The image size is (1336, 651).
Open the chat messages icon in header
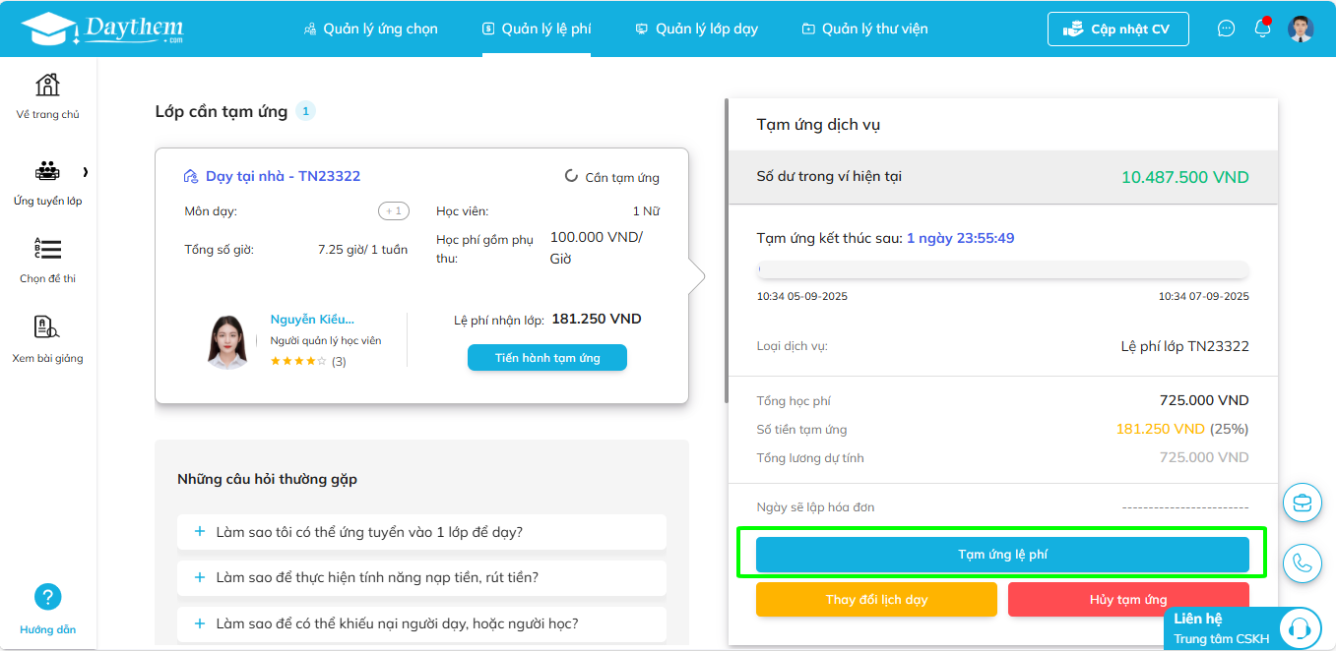click(x=1226, y=29)
